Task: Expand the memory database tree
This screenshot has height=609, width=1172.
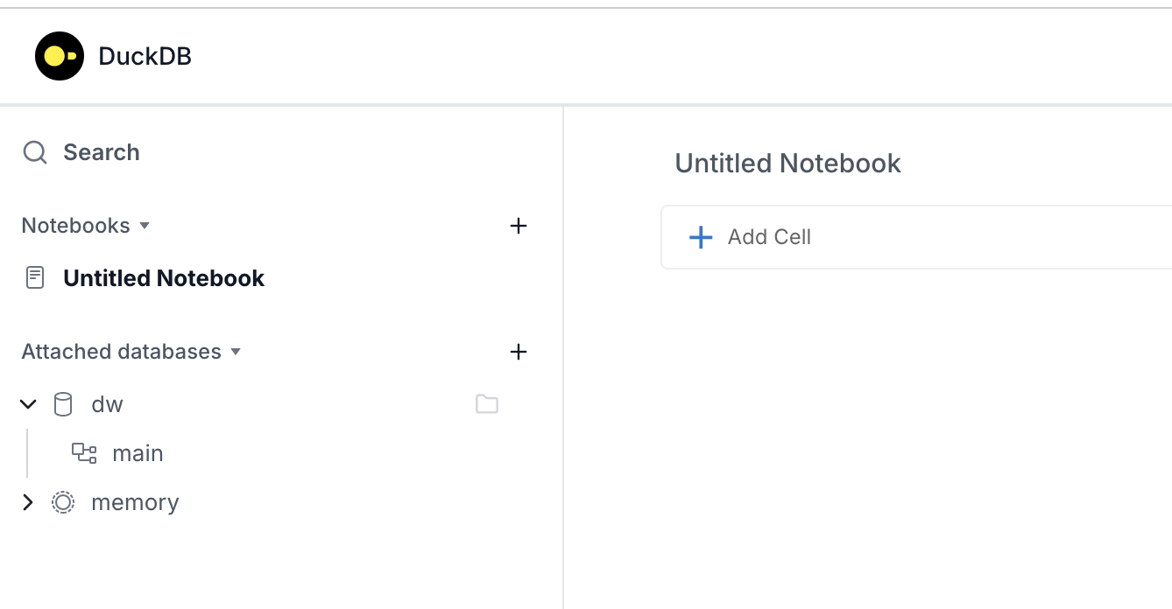Action: click(x=28, y=502)
